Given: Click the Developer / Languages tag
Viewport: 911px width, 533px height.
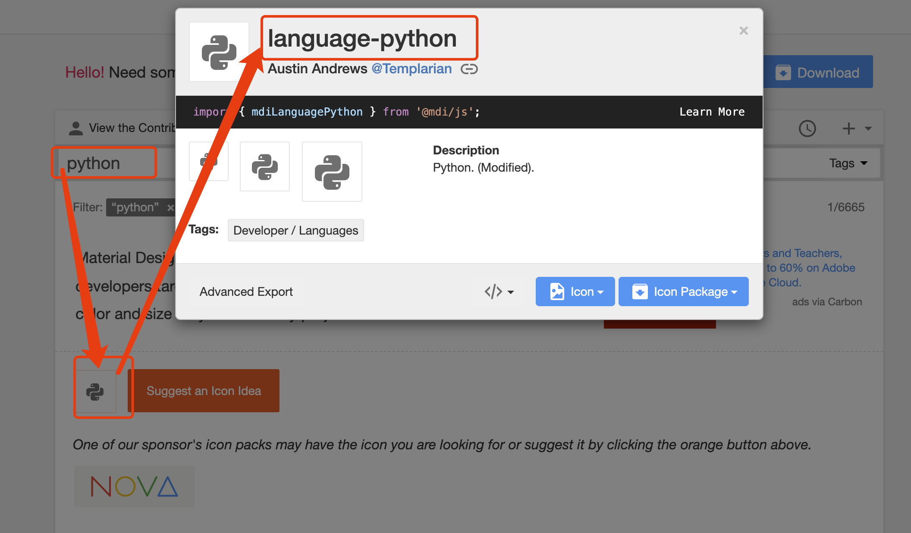Looking at the screenshot, I should tap(295, 231).
